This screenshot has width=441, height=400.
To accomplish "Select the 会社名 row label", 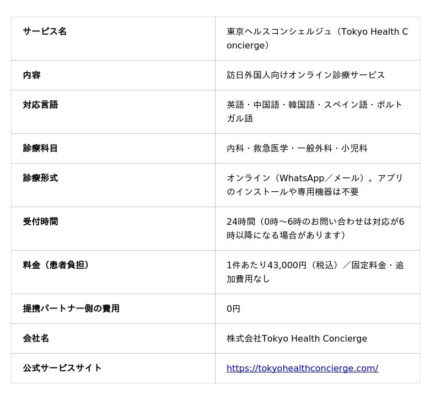I will 36,338.
